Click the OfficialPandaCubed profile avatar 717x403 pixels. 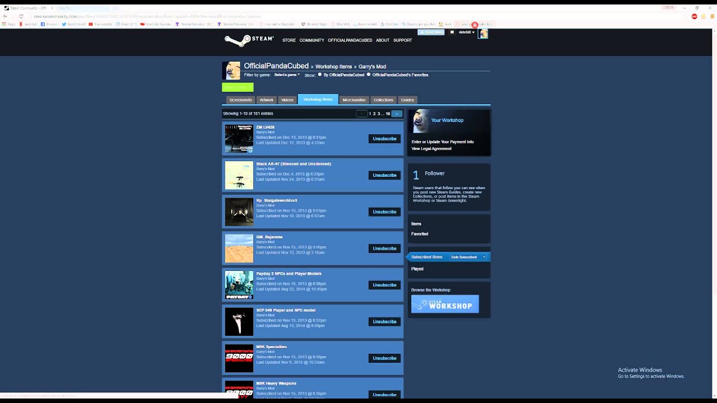[x=231, y=71]
